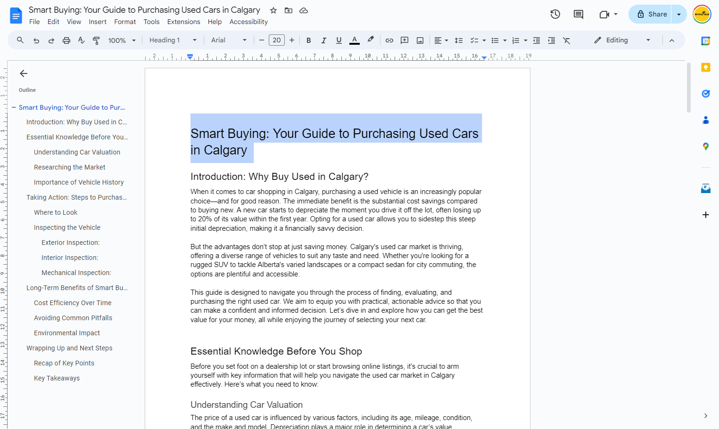Open the text color picker
The image size is (719, 429).
point(355,40)
